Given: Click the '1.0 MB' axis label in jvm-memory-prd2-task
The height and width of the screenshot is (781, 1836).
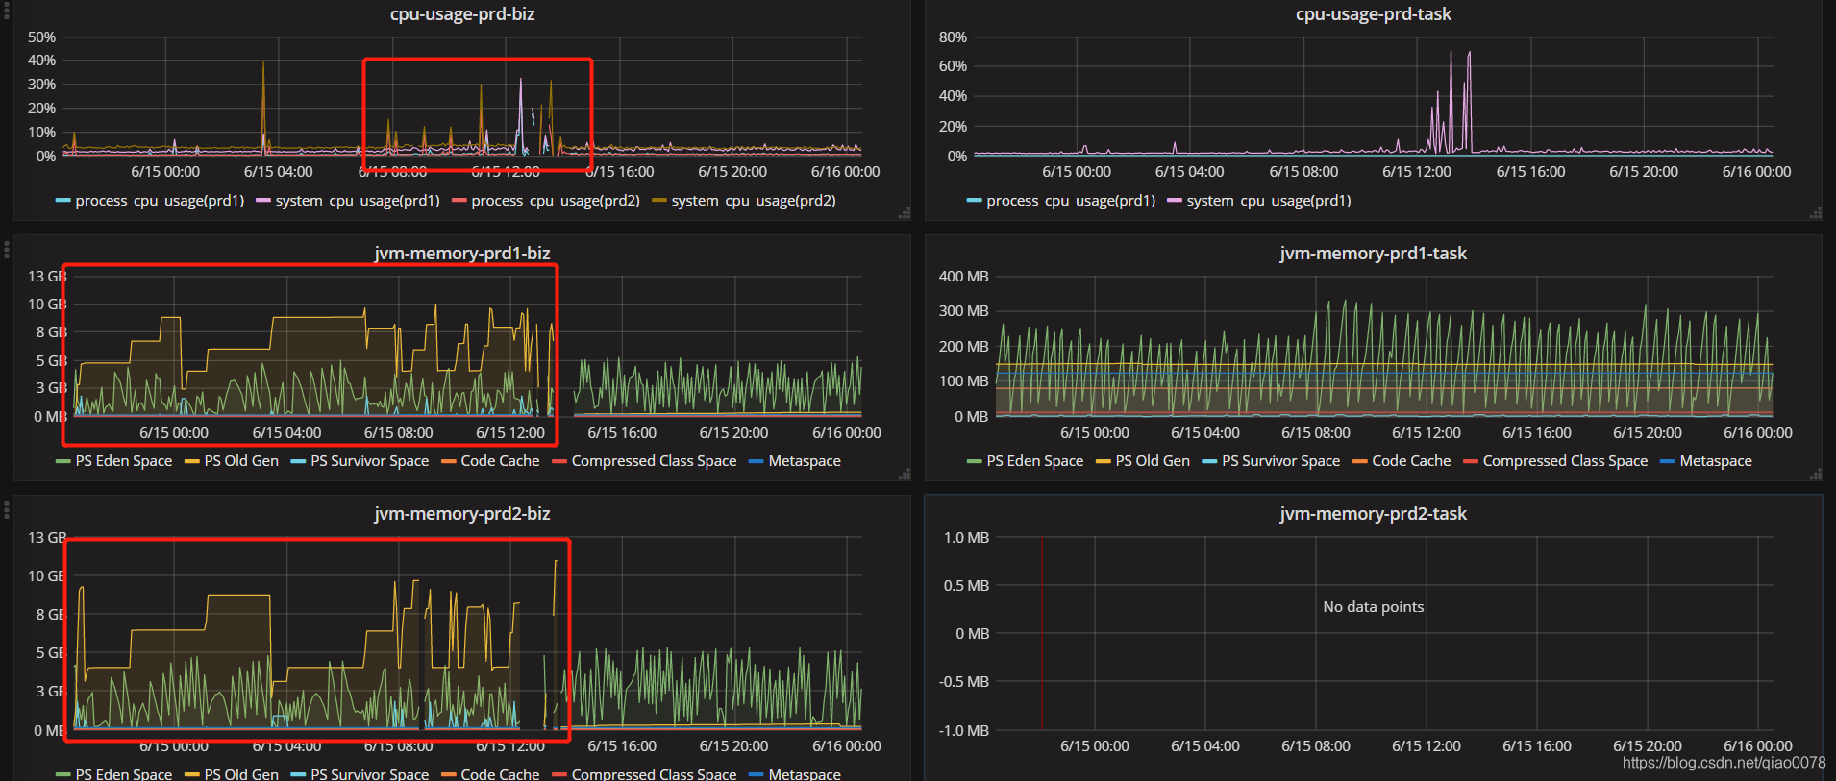Looking at the screenshot, I should click(966, 538).
